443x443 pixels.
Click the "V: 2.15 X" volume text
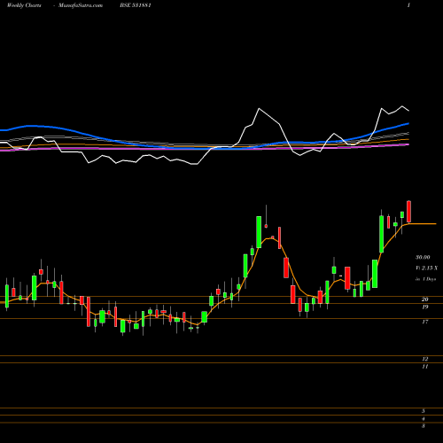pos(427,268)
